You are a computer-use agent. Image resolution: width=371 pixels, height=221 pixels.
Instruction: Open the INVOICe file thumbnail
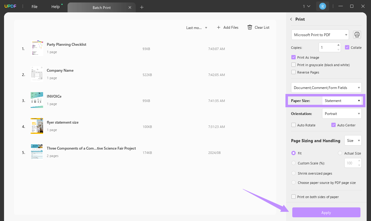[x=37, y=100]
